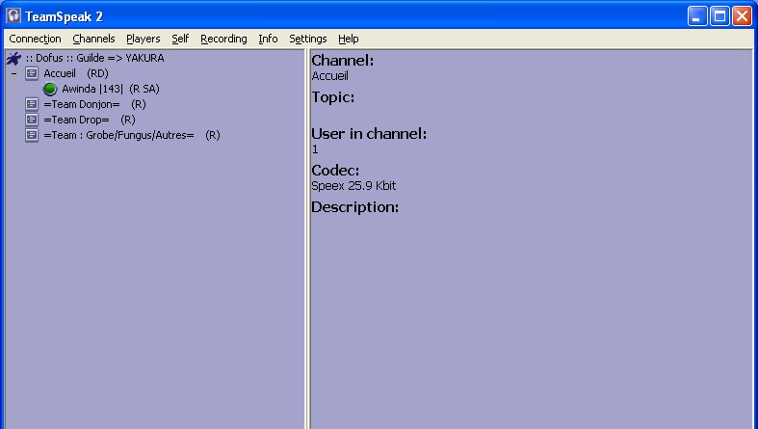The height and width of the screenshot is (429, 758).
Task: Open the Settings menu
Action: (308, 39)
